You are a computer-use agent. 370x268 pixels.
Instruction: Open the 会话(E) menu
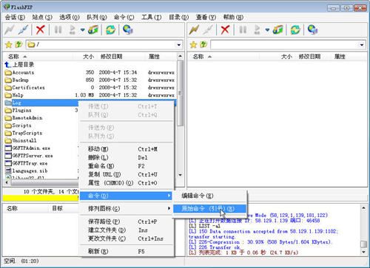pyautogui.click(x=15, y=17)
